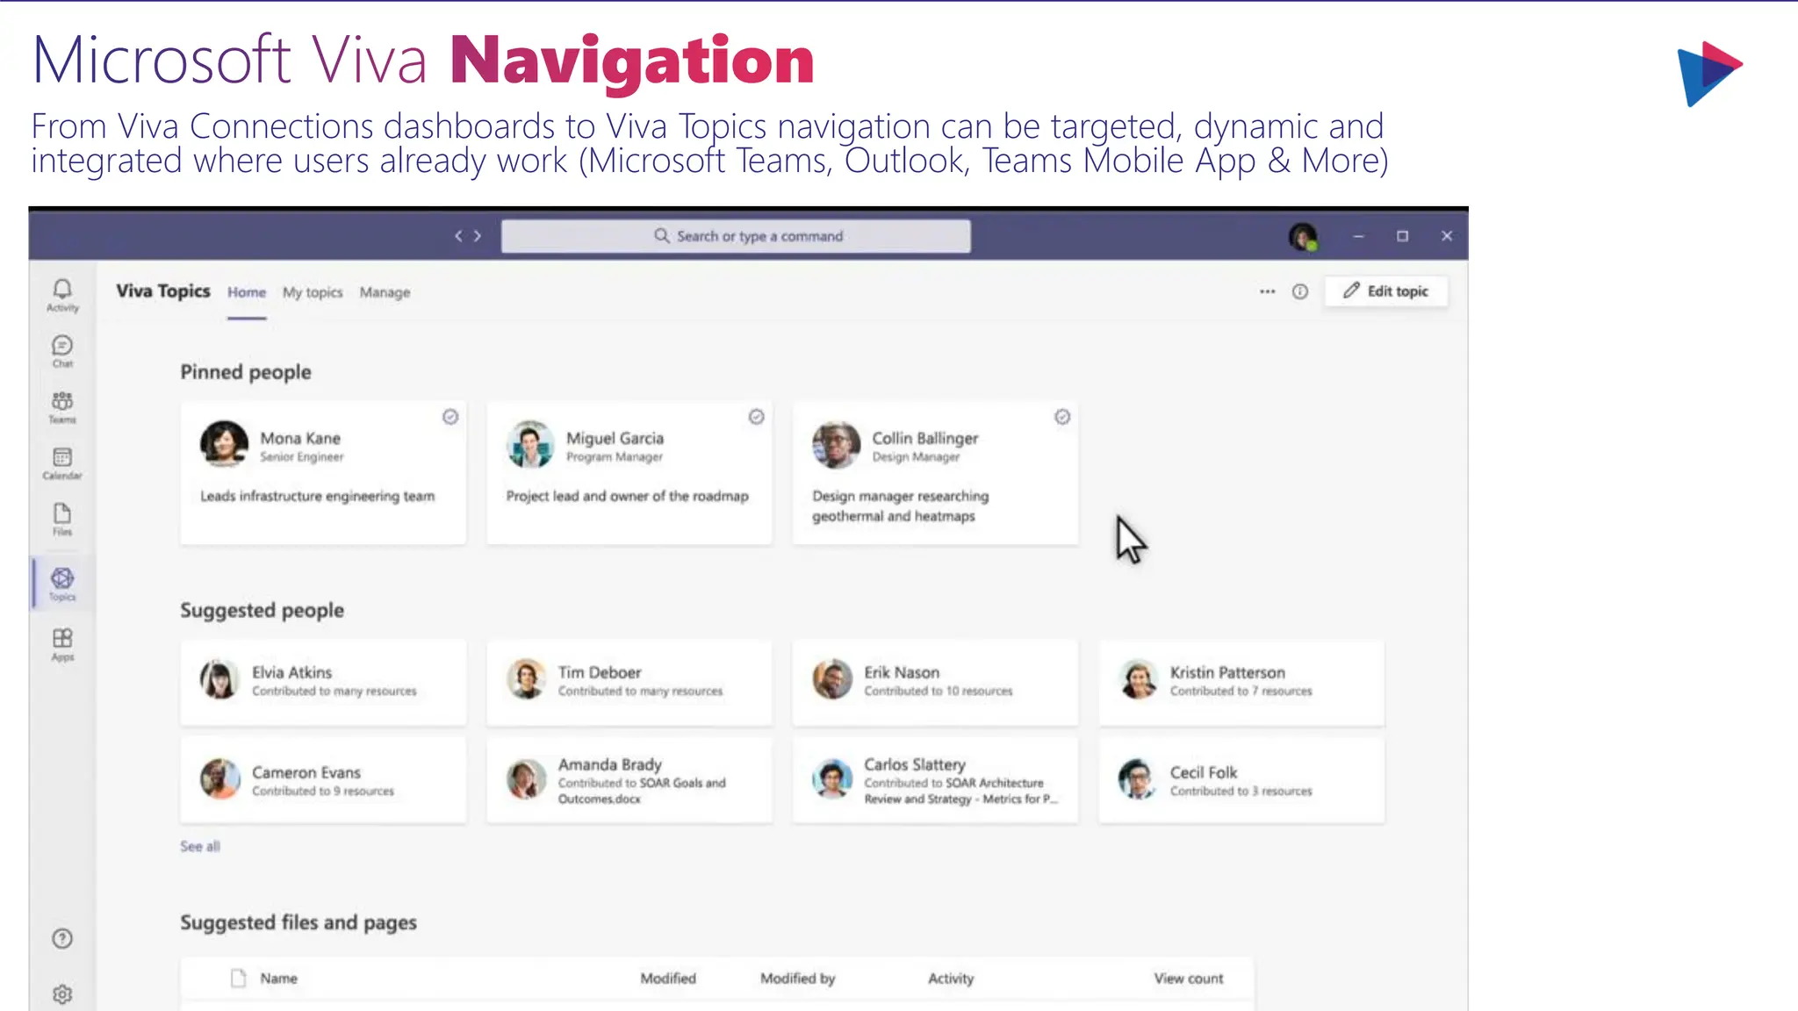The width and height of the screenshot is (1798, 1011).
Task: Click the Edit topic button
Action: 1385,291
